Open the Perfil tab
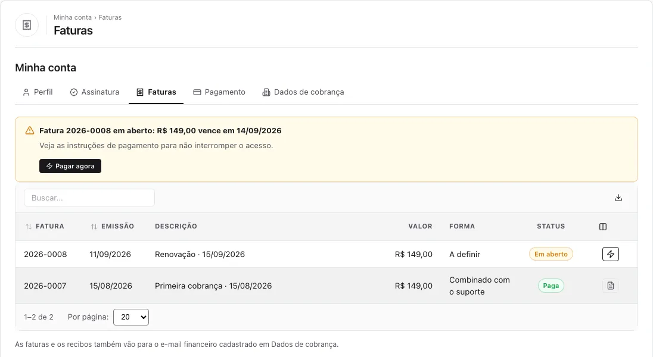Viewport: 653px width, 357px height. (38, 92)
